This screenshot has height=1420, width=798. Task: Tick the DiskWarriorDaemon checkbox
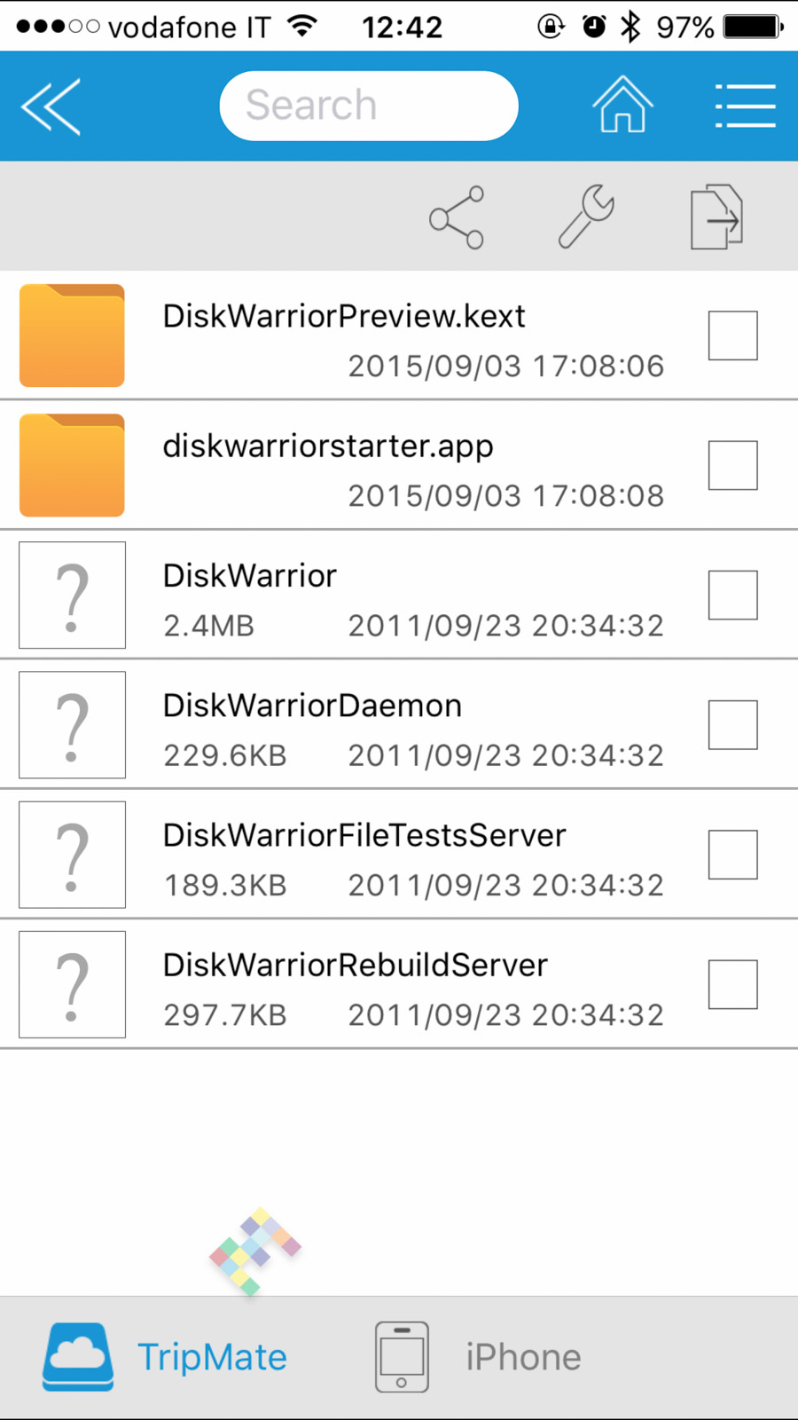(x=732, y=724)
